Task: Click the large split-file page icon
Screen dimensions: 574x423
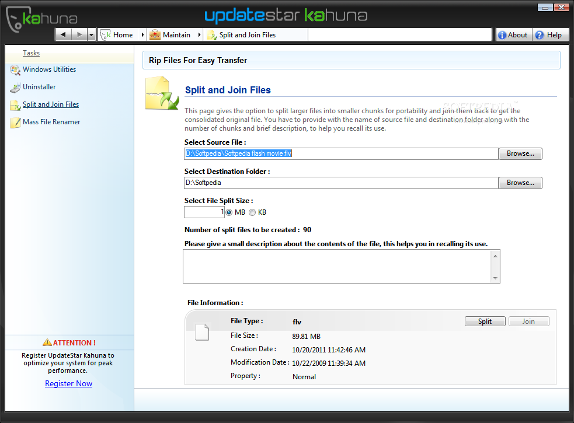Action: (x=161, y=93)
